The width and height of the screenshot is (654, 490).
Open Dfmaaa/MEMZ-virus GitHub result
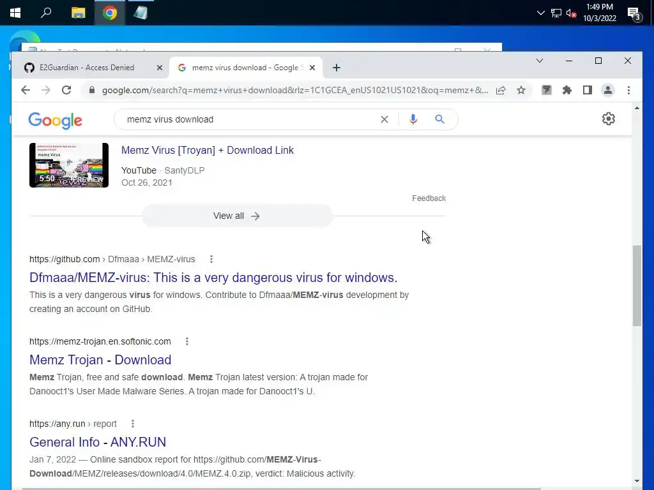[x=213, y=278]
